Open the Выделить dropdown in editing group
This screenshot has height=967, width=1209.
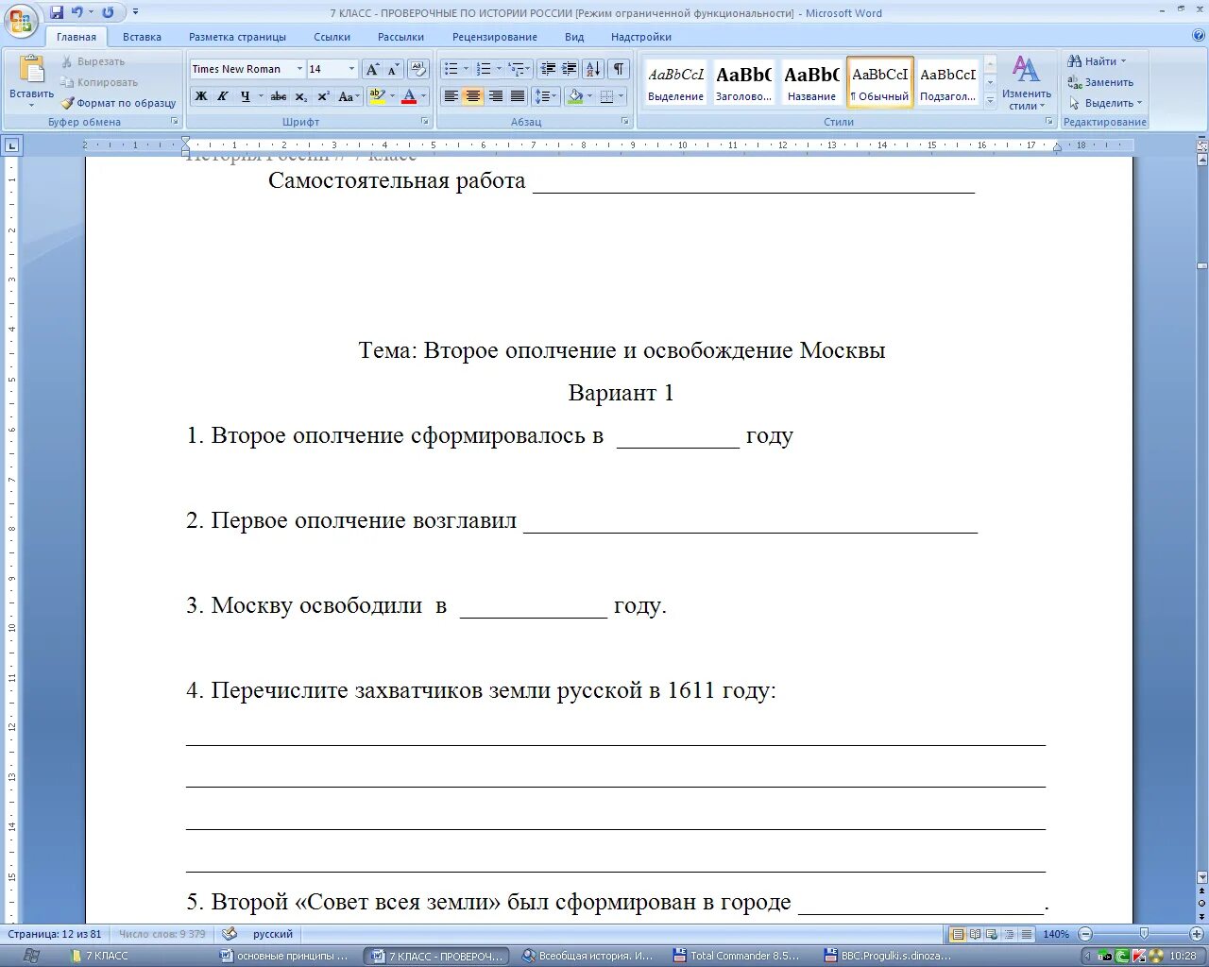coord(1106,103)
